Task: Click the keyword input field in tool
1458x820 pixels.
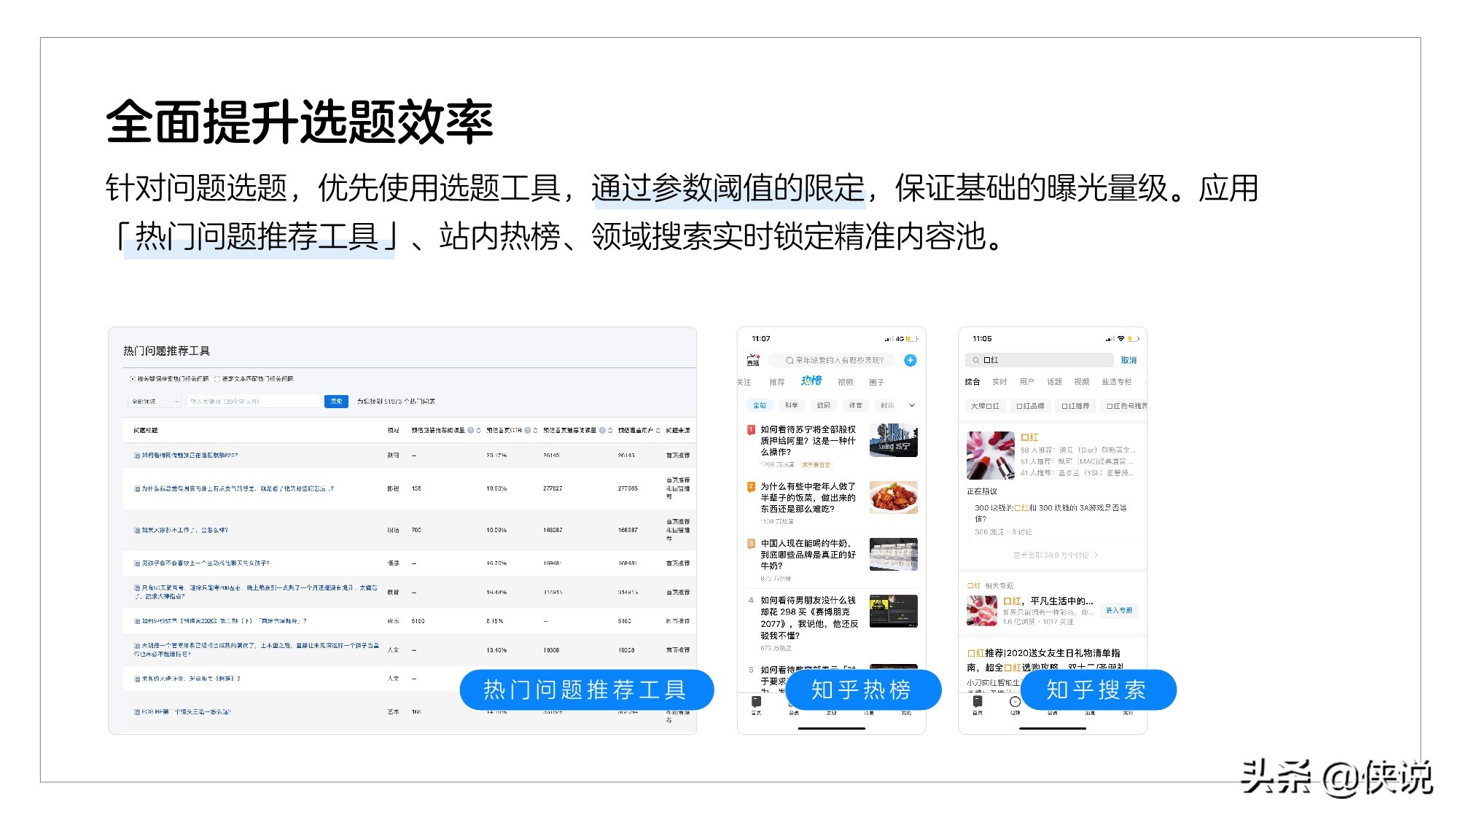Action: tap(253, 402)
